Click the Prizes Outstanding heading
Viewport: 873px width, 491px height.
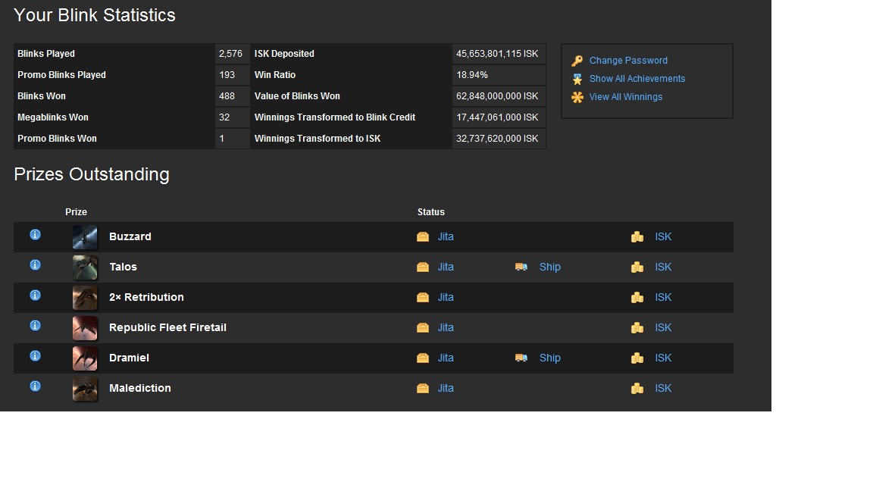point(92,174)
